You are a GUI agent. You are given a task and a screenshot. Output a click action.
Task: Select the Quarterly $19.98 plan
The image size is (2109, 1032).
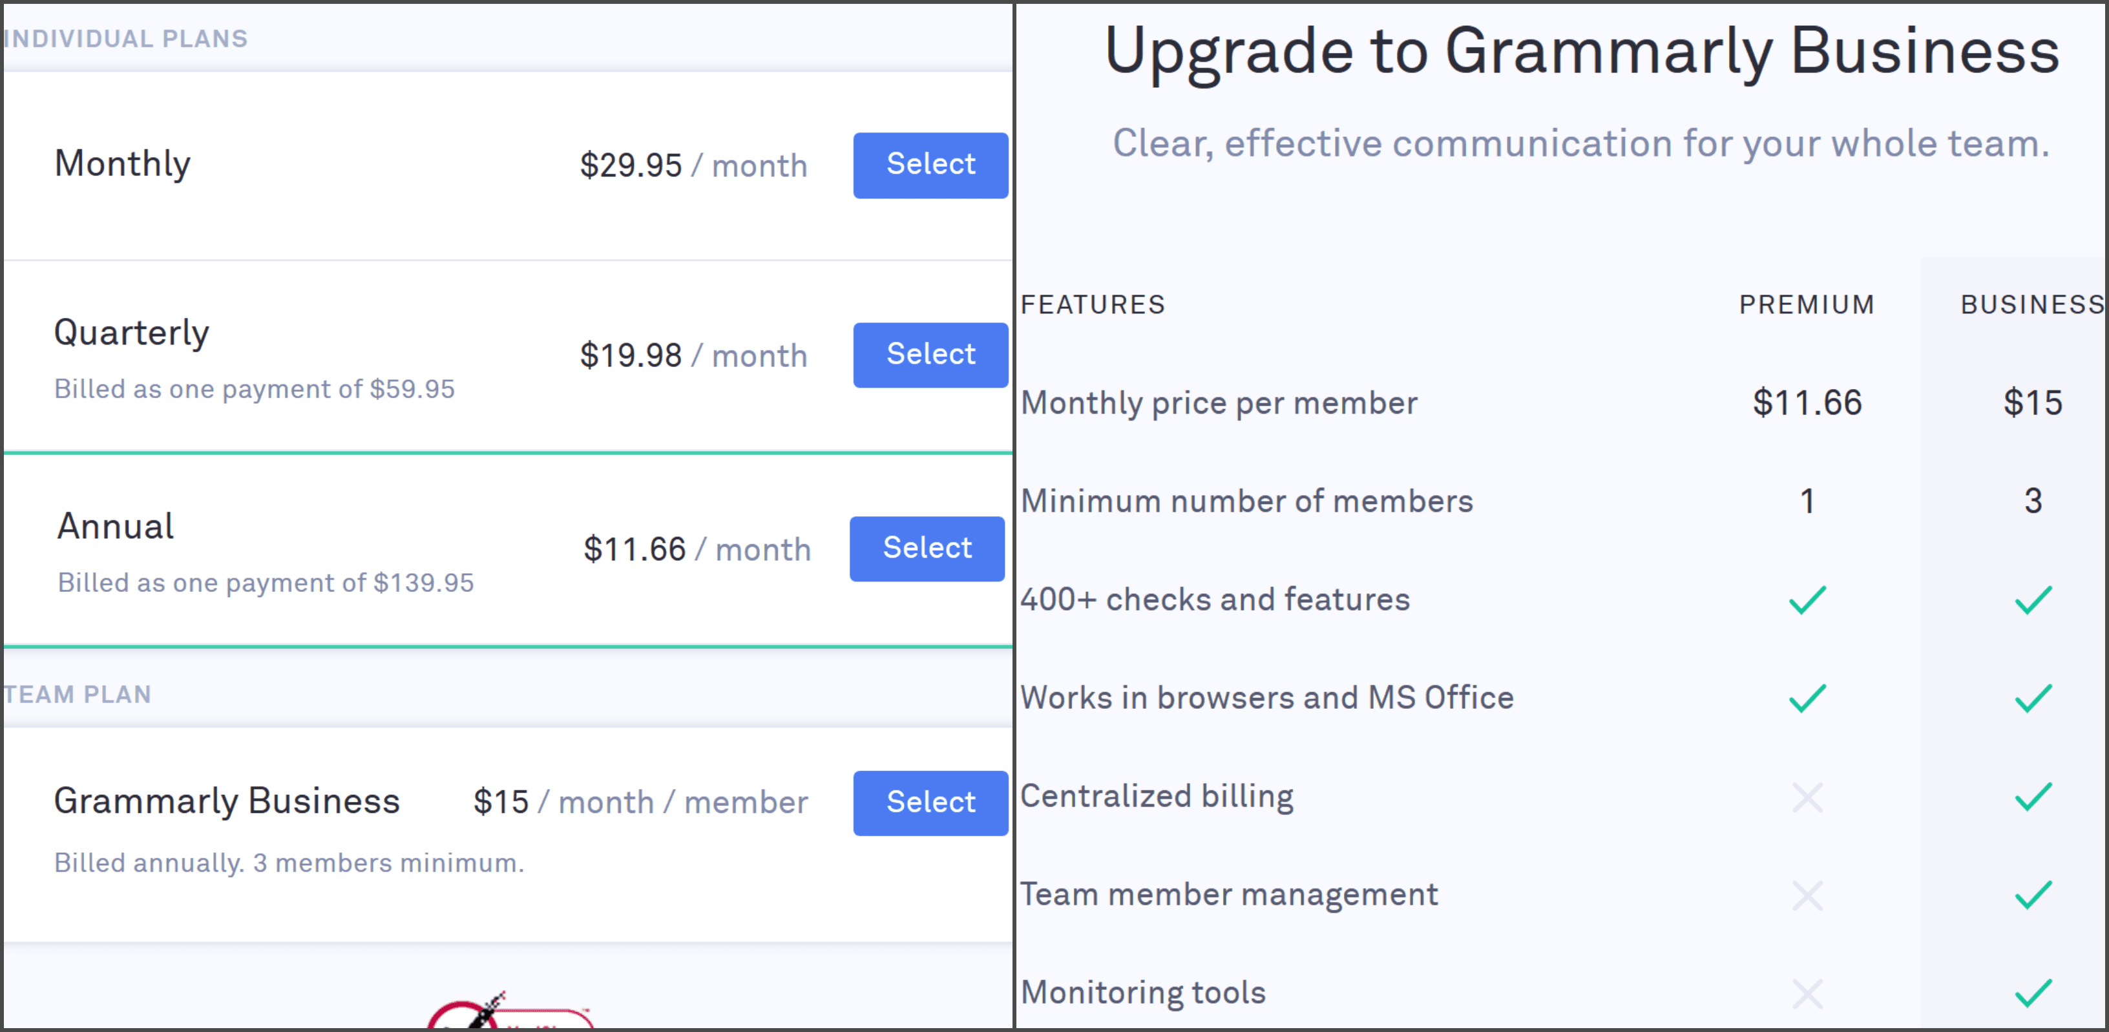pyautogui.click(x=930, y=355)
